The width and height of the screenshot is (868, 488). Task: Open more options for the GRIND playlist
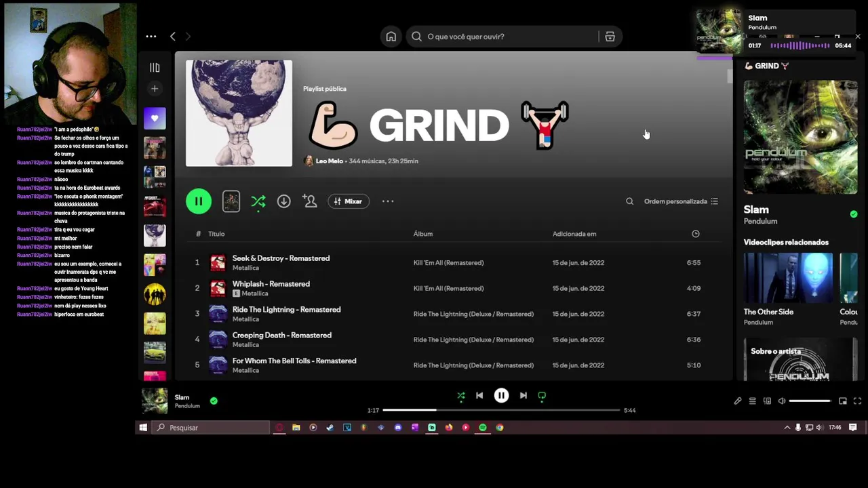click(x=388, y=201)
